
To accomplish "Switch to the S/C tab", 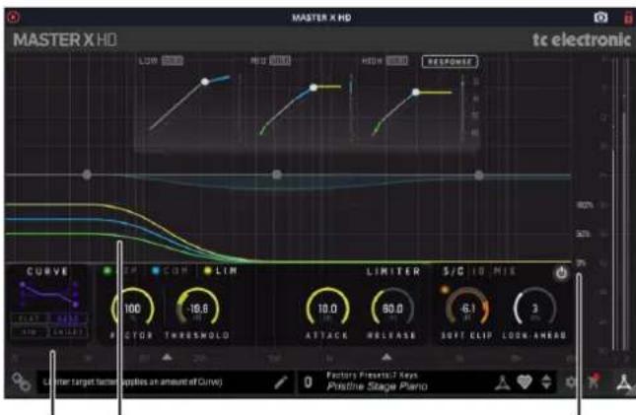I will point(454,271).
